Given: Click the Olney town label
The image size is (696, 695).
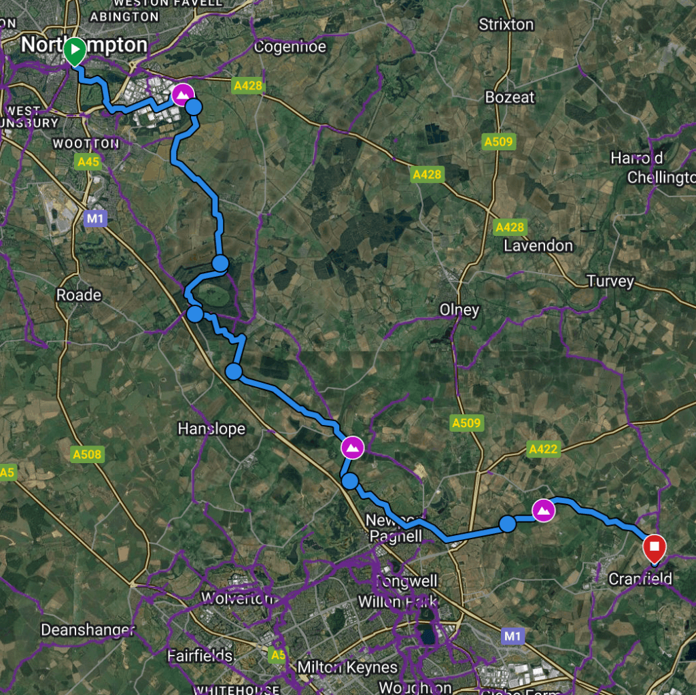Looking at the screenshot, I should point(459,309).
